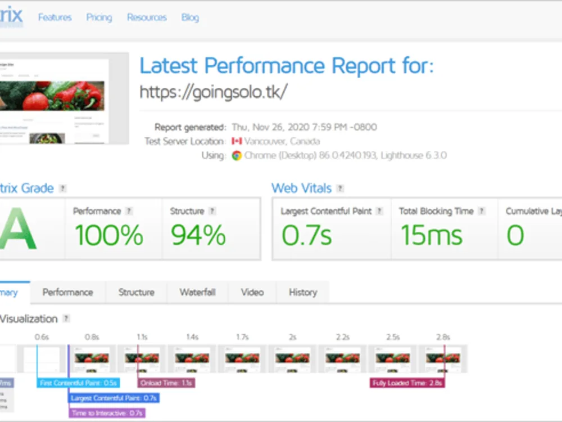Click the Vancouver, Canada location text

coord(282,141)
